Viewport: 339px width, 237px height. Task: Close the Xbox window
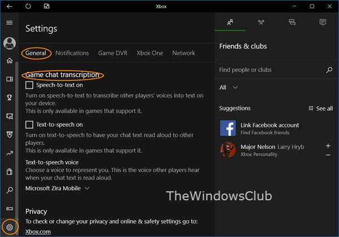pyautogui.click(x=329, y=6)
